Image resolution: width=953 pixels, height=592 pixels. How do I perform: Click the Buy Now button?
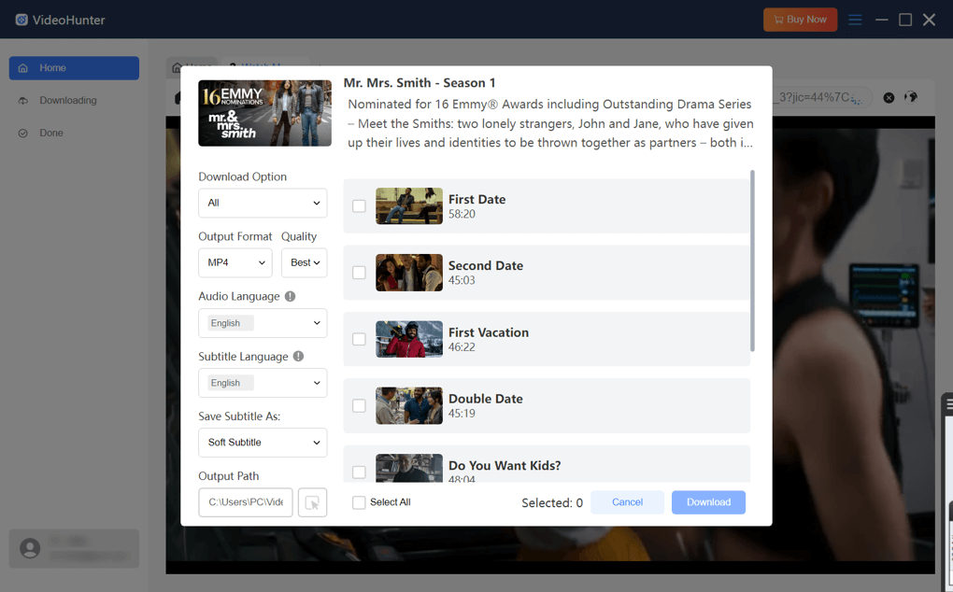point(800,19)
